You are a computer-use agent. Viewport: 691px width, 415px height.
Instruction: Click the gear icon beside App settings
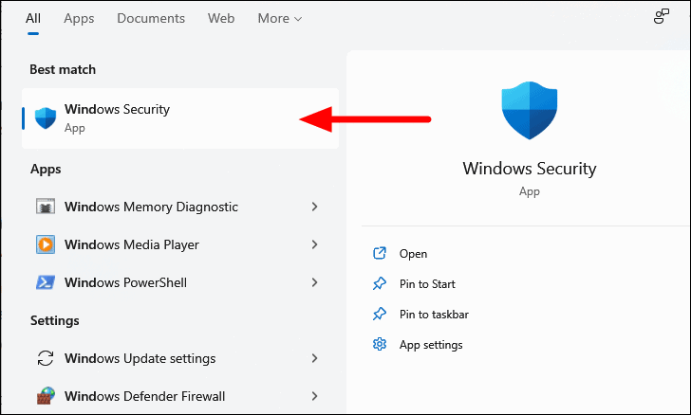pyautogui.click(x=380, y=344)
